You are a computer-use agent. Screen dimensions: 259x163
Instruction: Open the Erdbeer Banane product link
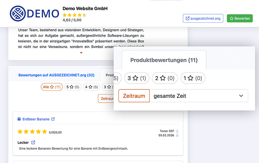point(36,119)
